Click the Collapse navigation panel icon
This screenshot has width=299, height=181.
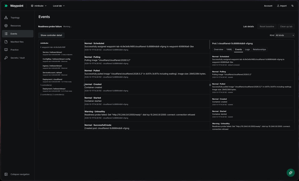6,174
